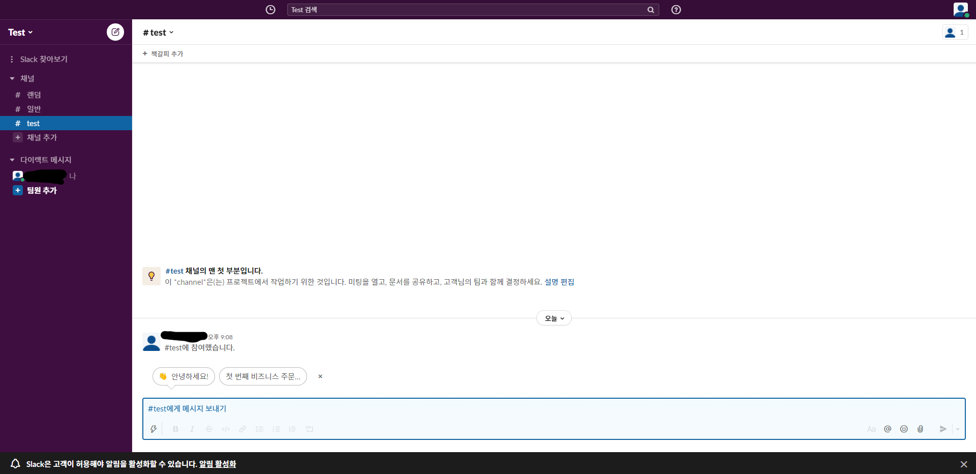Open send options dropdown arrow

tap(958, 429)
